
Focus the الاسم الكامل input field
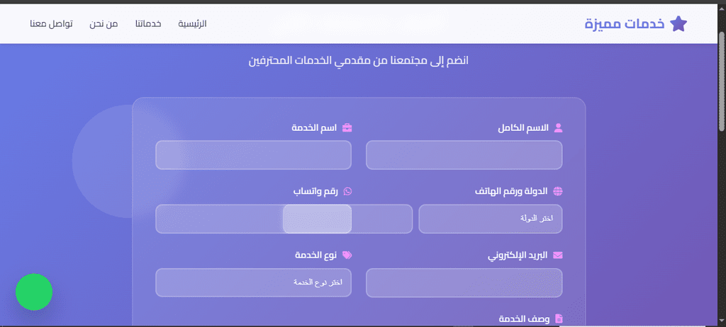coord(464,155)
